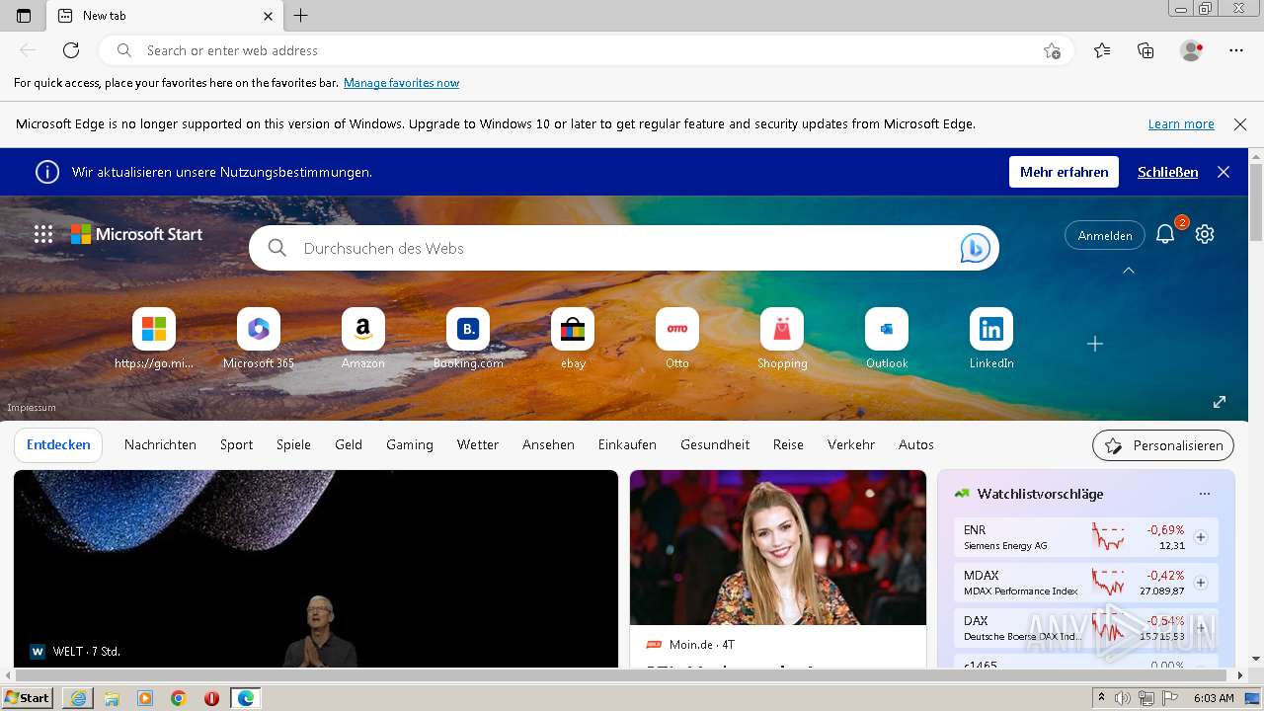Launch Internet Explorer from the taskbar
The image size is (1264, 711).
click(78, 698)
